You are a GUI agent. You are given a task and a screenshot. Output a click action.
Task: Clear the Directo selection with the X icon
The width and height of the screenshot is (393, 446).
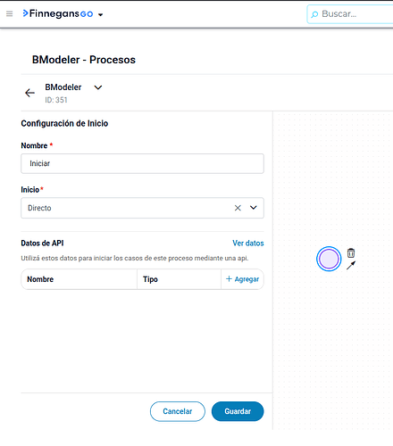point(238,208)
